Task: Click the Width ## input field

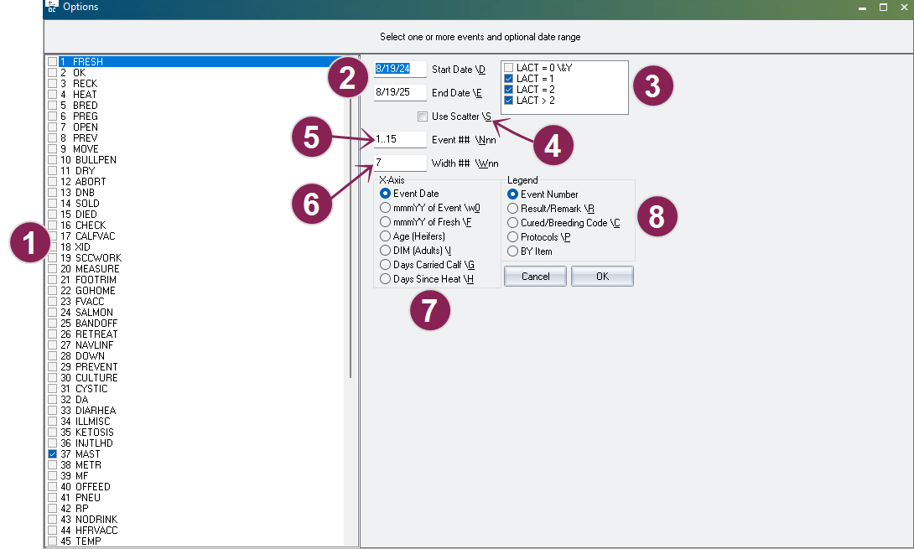Action: click(x=400, y=163)
